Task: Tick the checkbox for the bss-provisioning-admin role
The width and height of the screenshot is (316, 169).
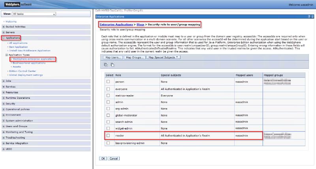Action: pos(108,143)
